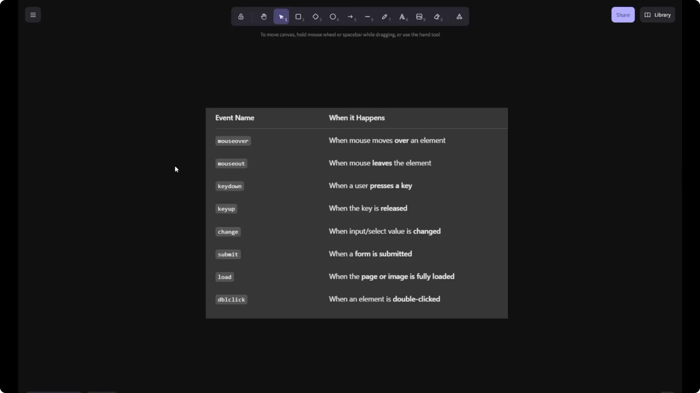Select the freehand Draw pencil tool
Image resolution: width=700 pixels, height=393 pixels.
click(x=385, y=17)
